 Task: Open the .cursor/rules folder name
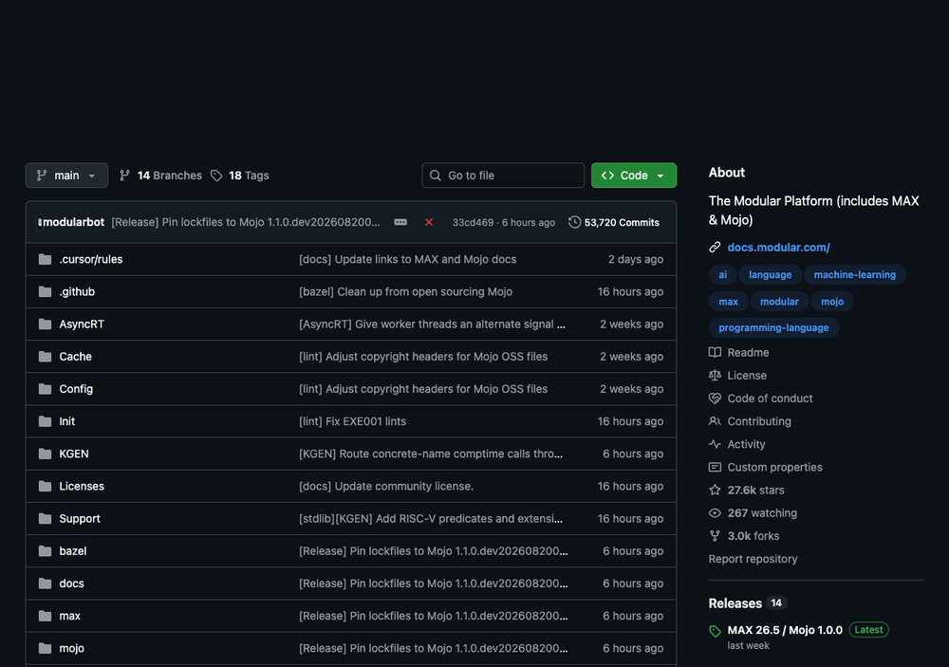point(91,259)
